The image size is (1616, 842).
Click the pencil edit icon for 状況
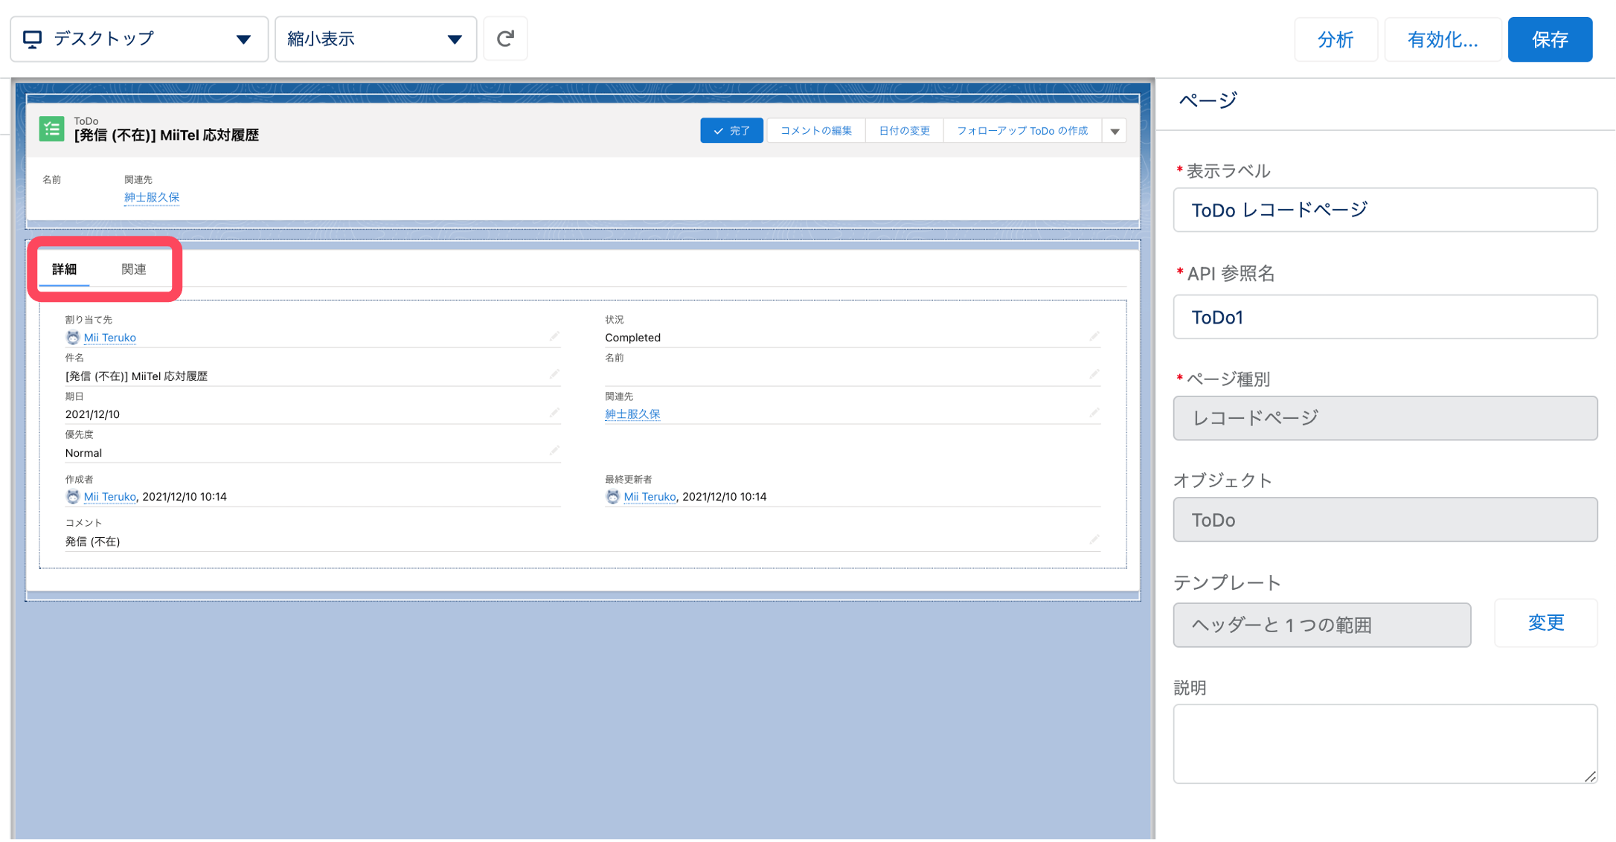click(x=1094, y=337)
